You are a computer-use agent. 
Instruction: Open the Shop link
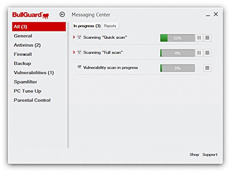[x=194, y=154]
